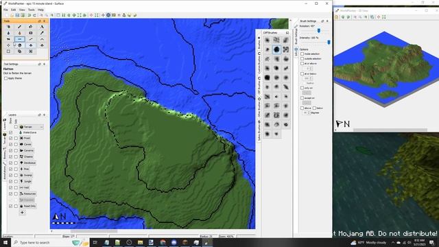Screen dimensions: 439x247
Task: Click the plus button to add layer
Action: coord(22,213)
